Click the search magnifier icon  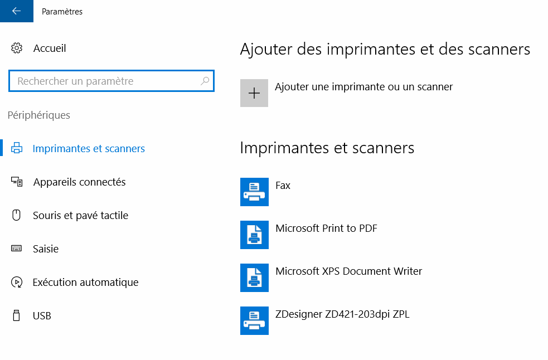[205, 81]
